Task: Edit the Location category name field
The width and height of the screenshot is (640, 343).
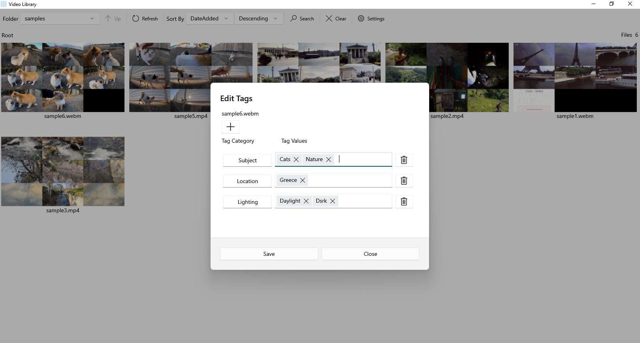Action: pyautogui.click(x=247, y=181)
